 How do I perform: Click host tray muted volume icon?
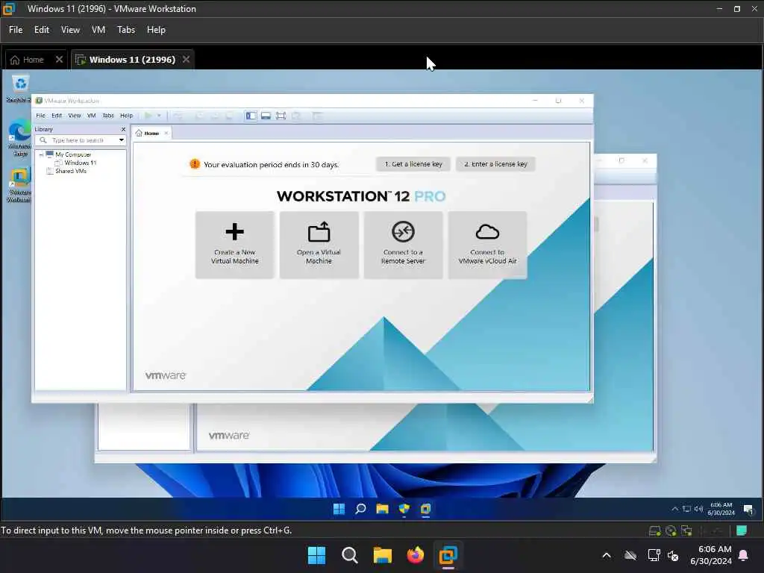674,555
